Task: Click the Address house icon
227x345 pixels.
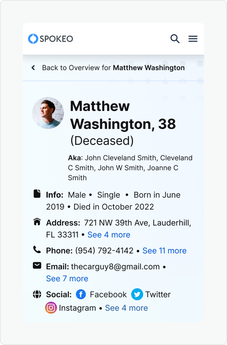Action: [x=37, y=222]
